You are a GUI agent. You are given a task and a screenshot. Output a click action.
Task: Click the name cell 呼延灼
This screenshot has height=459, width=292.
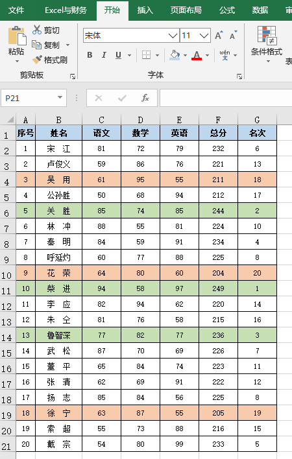[x=58, y=257]
